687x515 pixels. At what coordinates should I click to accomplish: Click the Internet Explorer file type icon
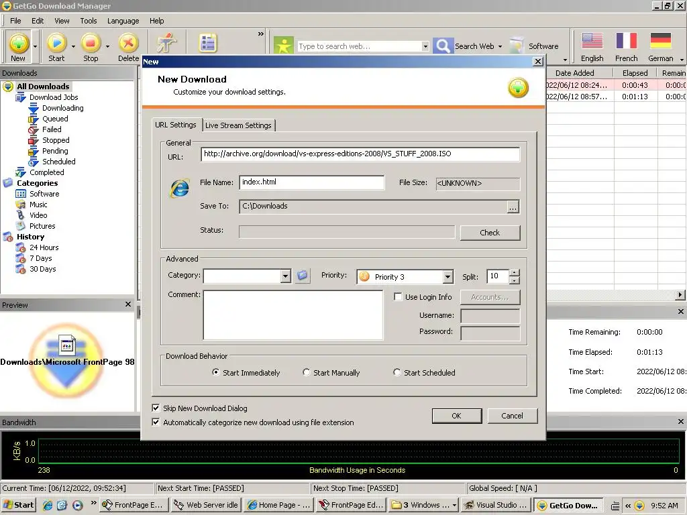180,188
